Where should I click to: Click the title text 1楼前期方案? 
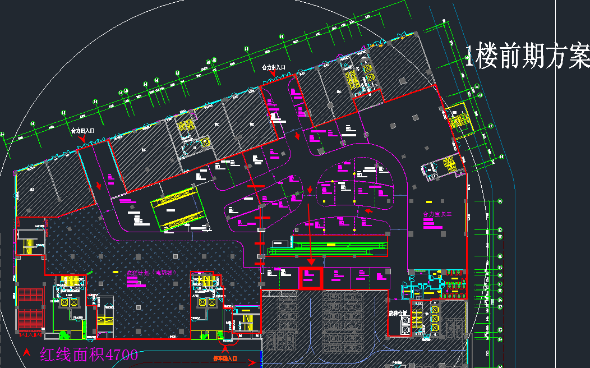point(527,56)
